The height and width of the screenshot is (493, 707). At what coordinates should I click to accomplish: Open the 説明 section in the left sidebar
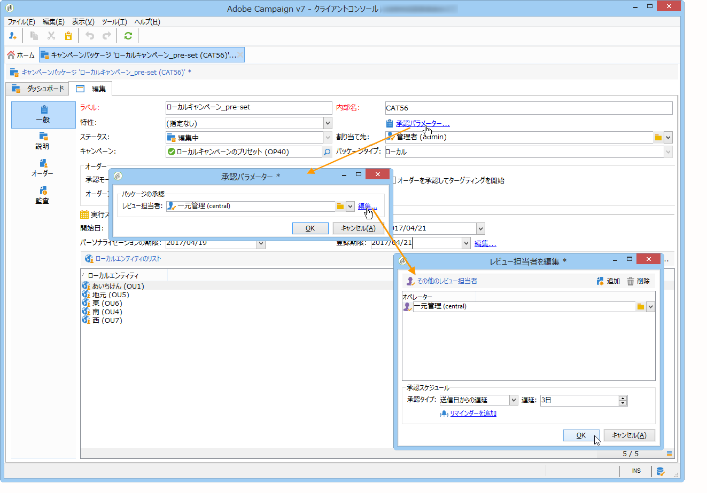[x=43, y=141]
